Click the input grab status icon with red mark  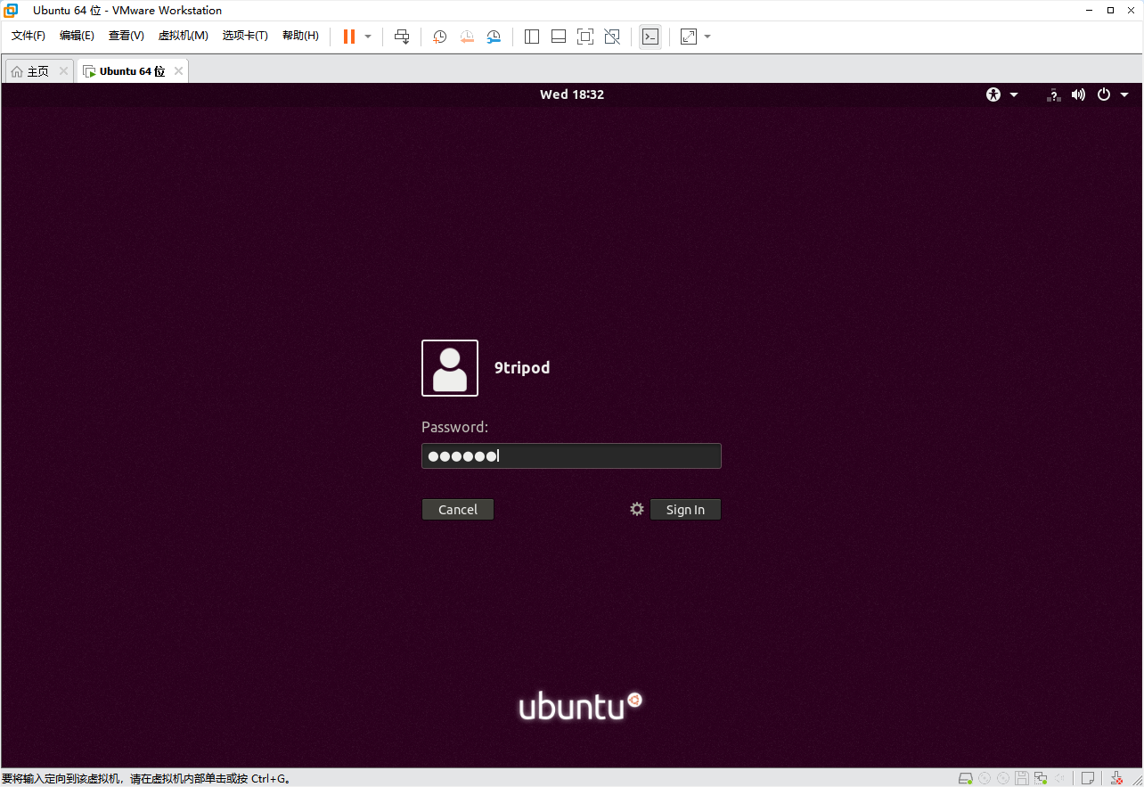[x=1116, y=778]
